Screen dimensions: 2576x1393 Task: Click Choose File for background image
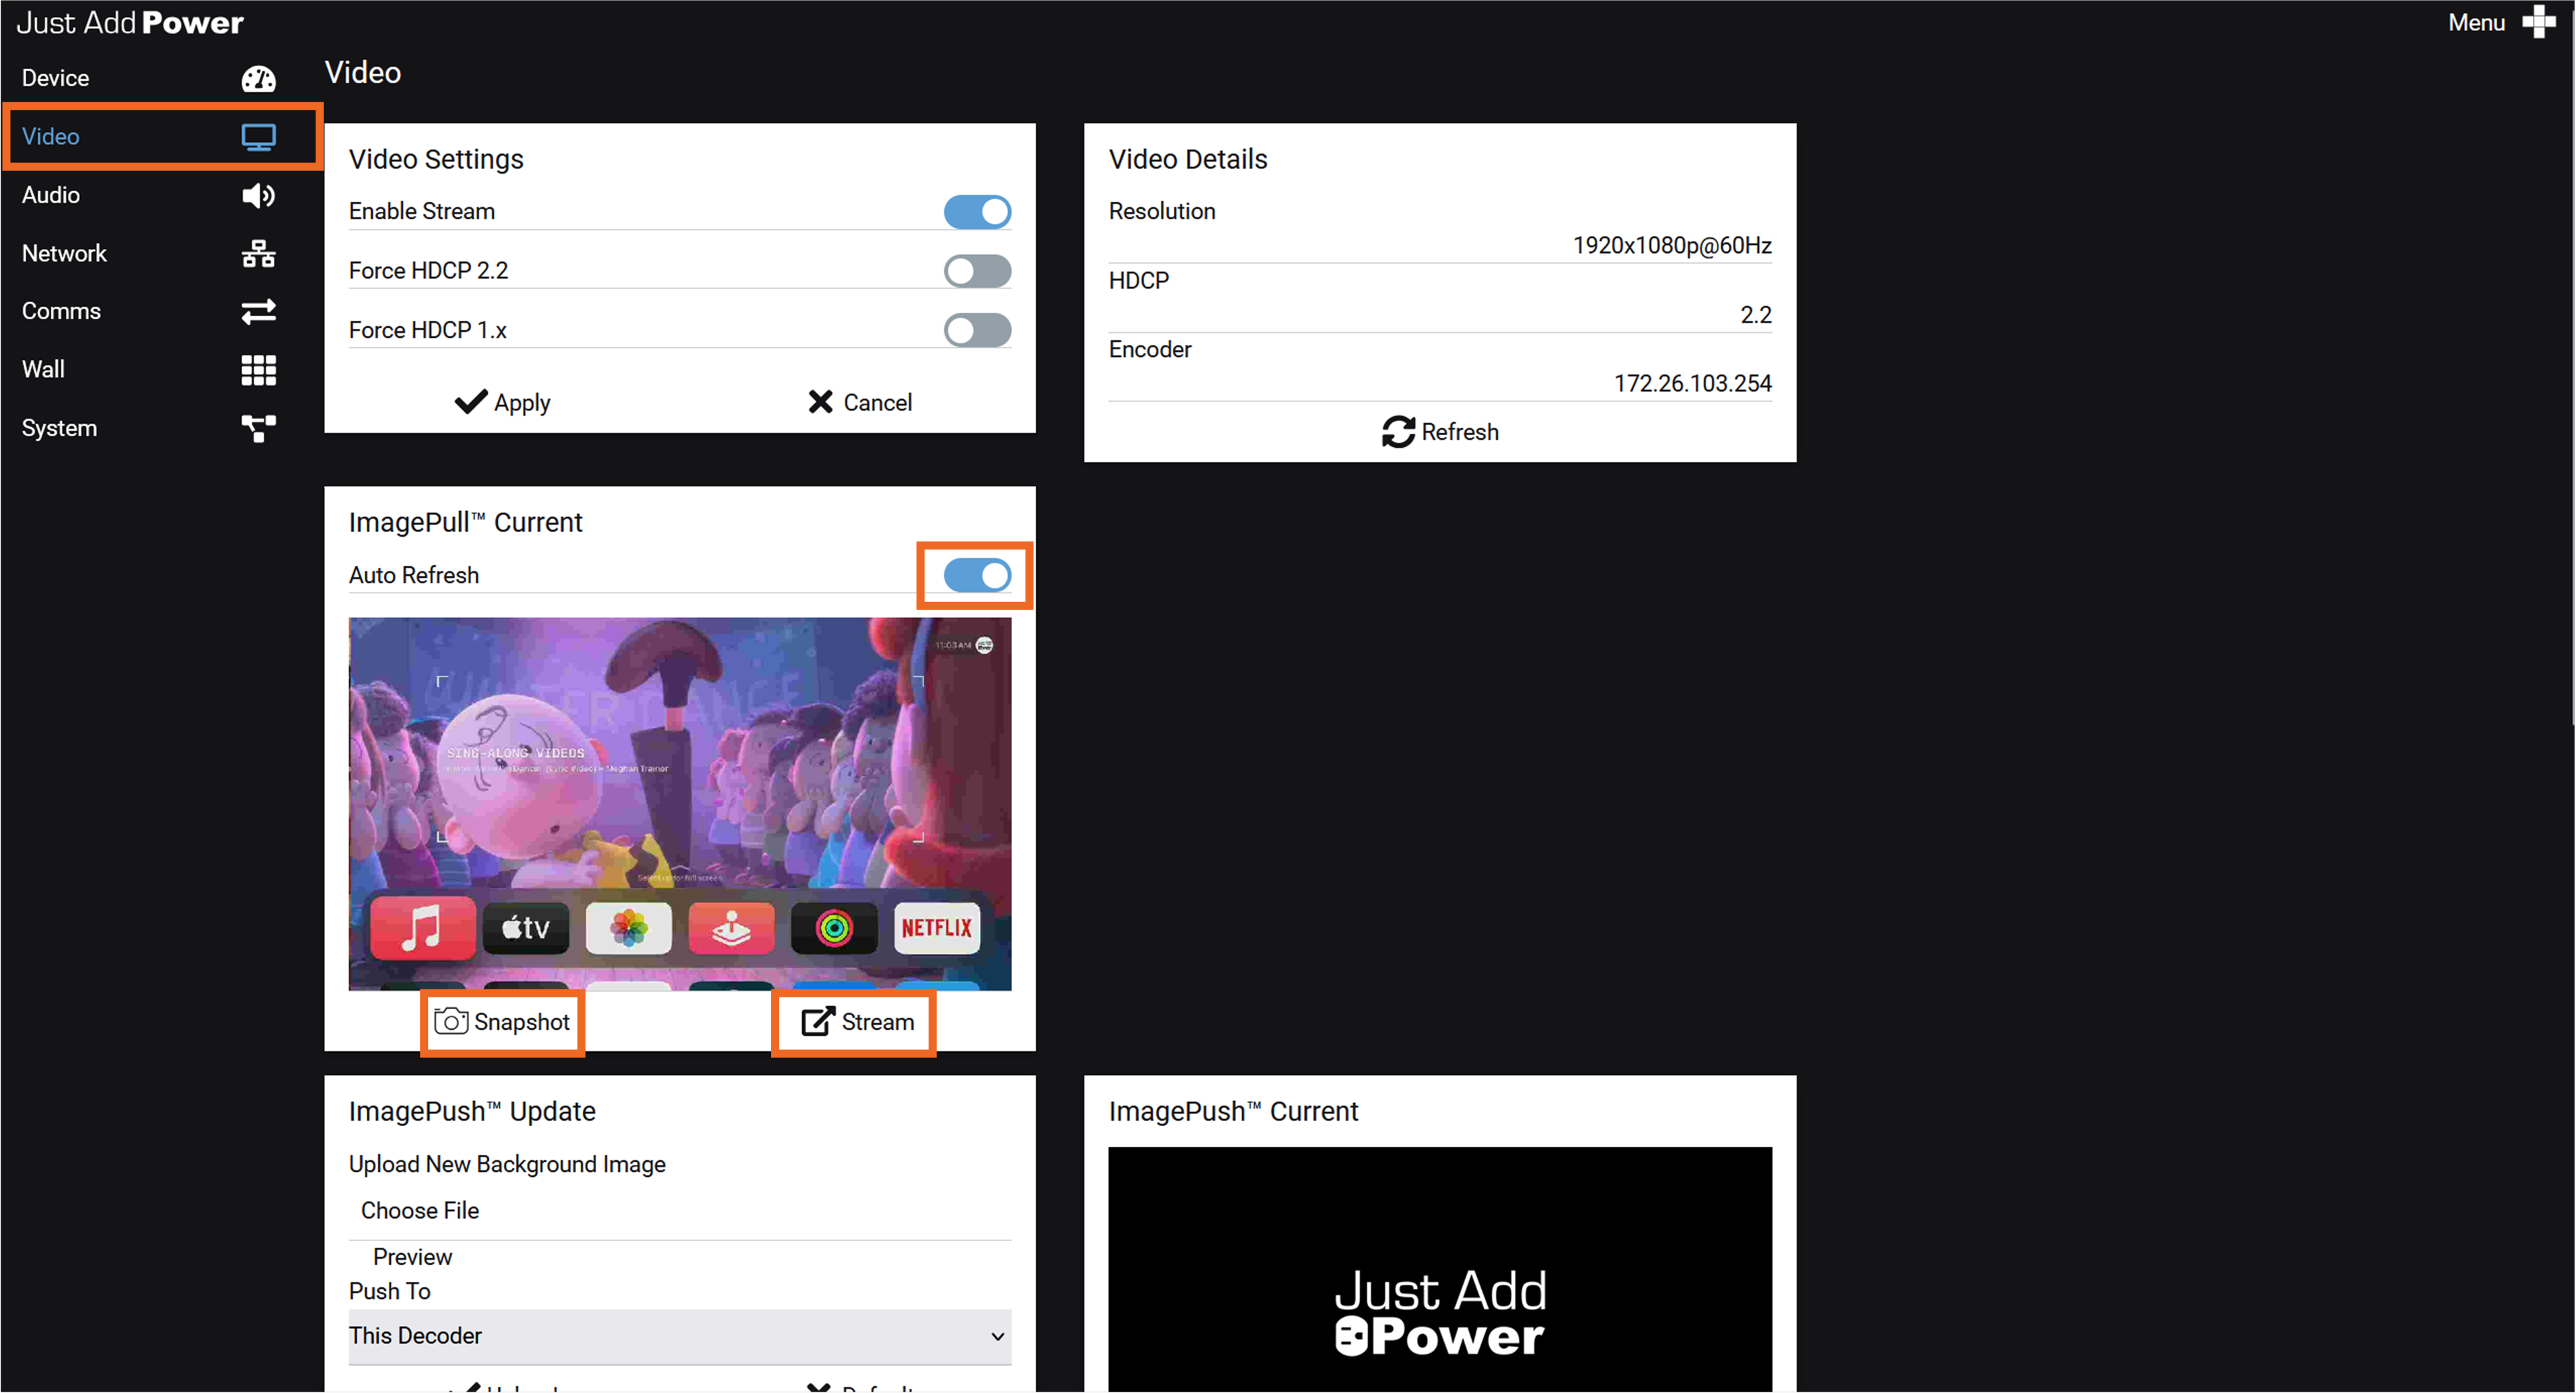coord(420,1210)
